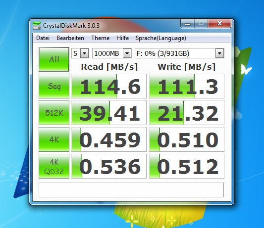Open the Hilfe menu

pyautogui.click(x=122, y=38)
